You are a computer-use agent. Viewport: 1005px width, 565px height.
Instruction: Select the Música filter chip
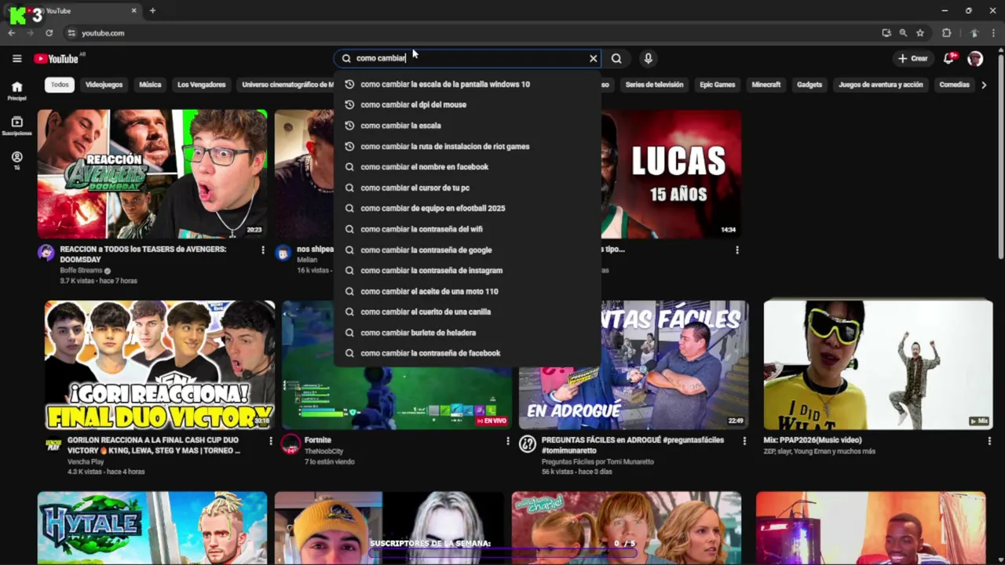[150, 85]
